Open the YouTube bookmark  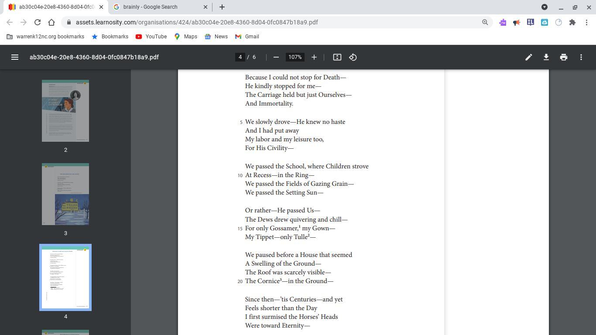click(x=151, y=37)
